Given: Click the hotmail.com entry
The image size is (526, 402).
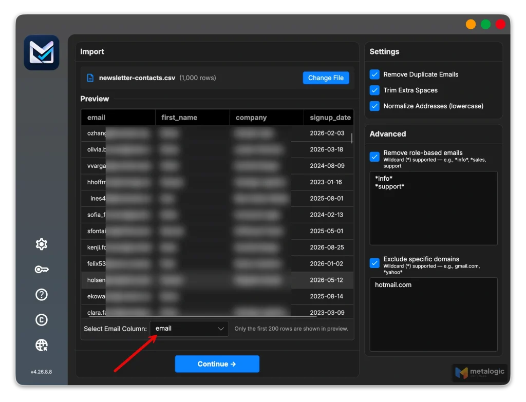Looking at the screenshot, I should pos(393,285).
